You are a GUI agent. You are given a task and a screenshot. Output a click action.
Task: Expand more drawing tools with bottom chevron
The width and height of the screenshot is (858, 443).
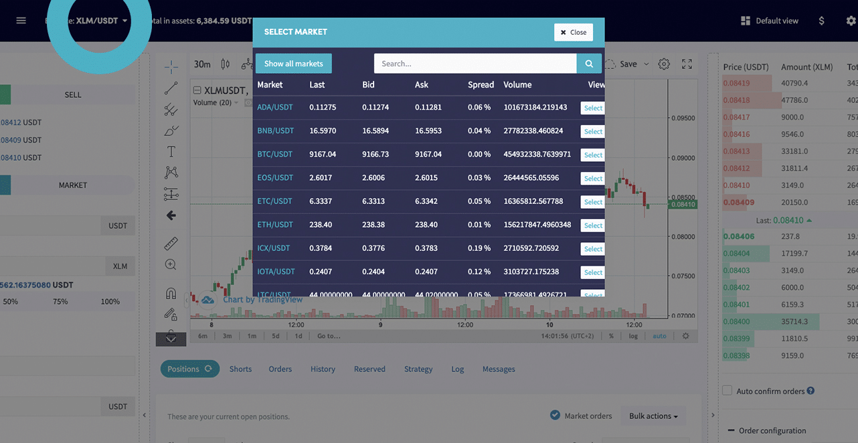[x=171, y=339]
